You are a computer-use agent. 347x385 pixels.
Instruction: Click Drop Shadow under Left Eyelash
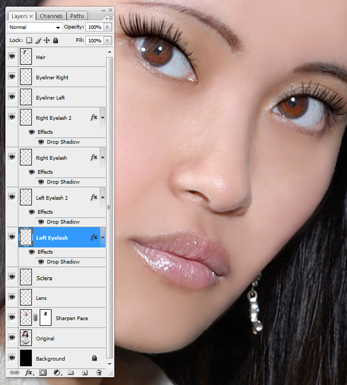63,262
